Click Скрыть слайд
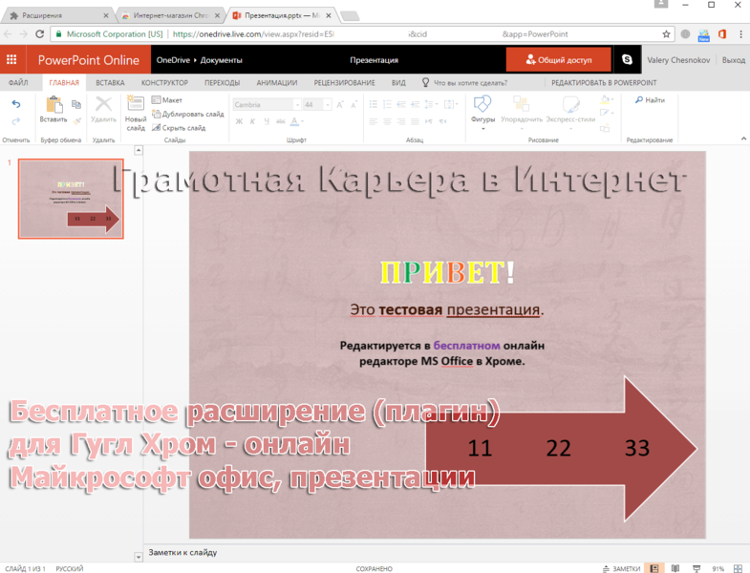Image resolution: width=750 pixels, height=573 pixels. [179, 128]
